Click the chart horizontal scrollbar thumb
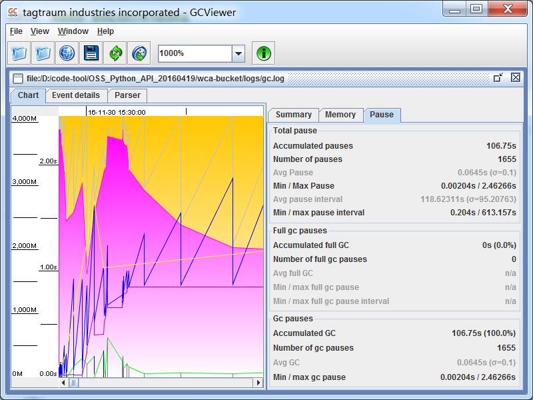The image size is (533, 400). coord(74,383)
